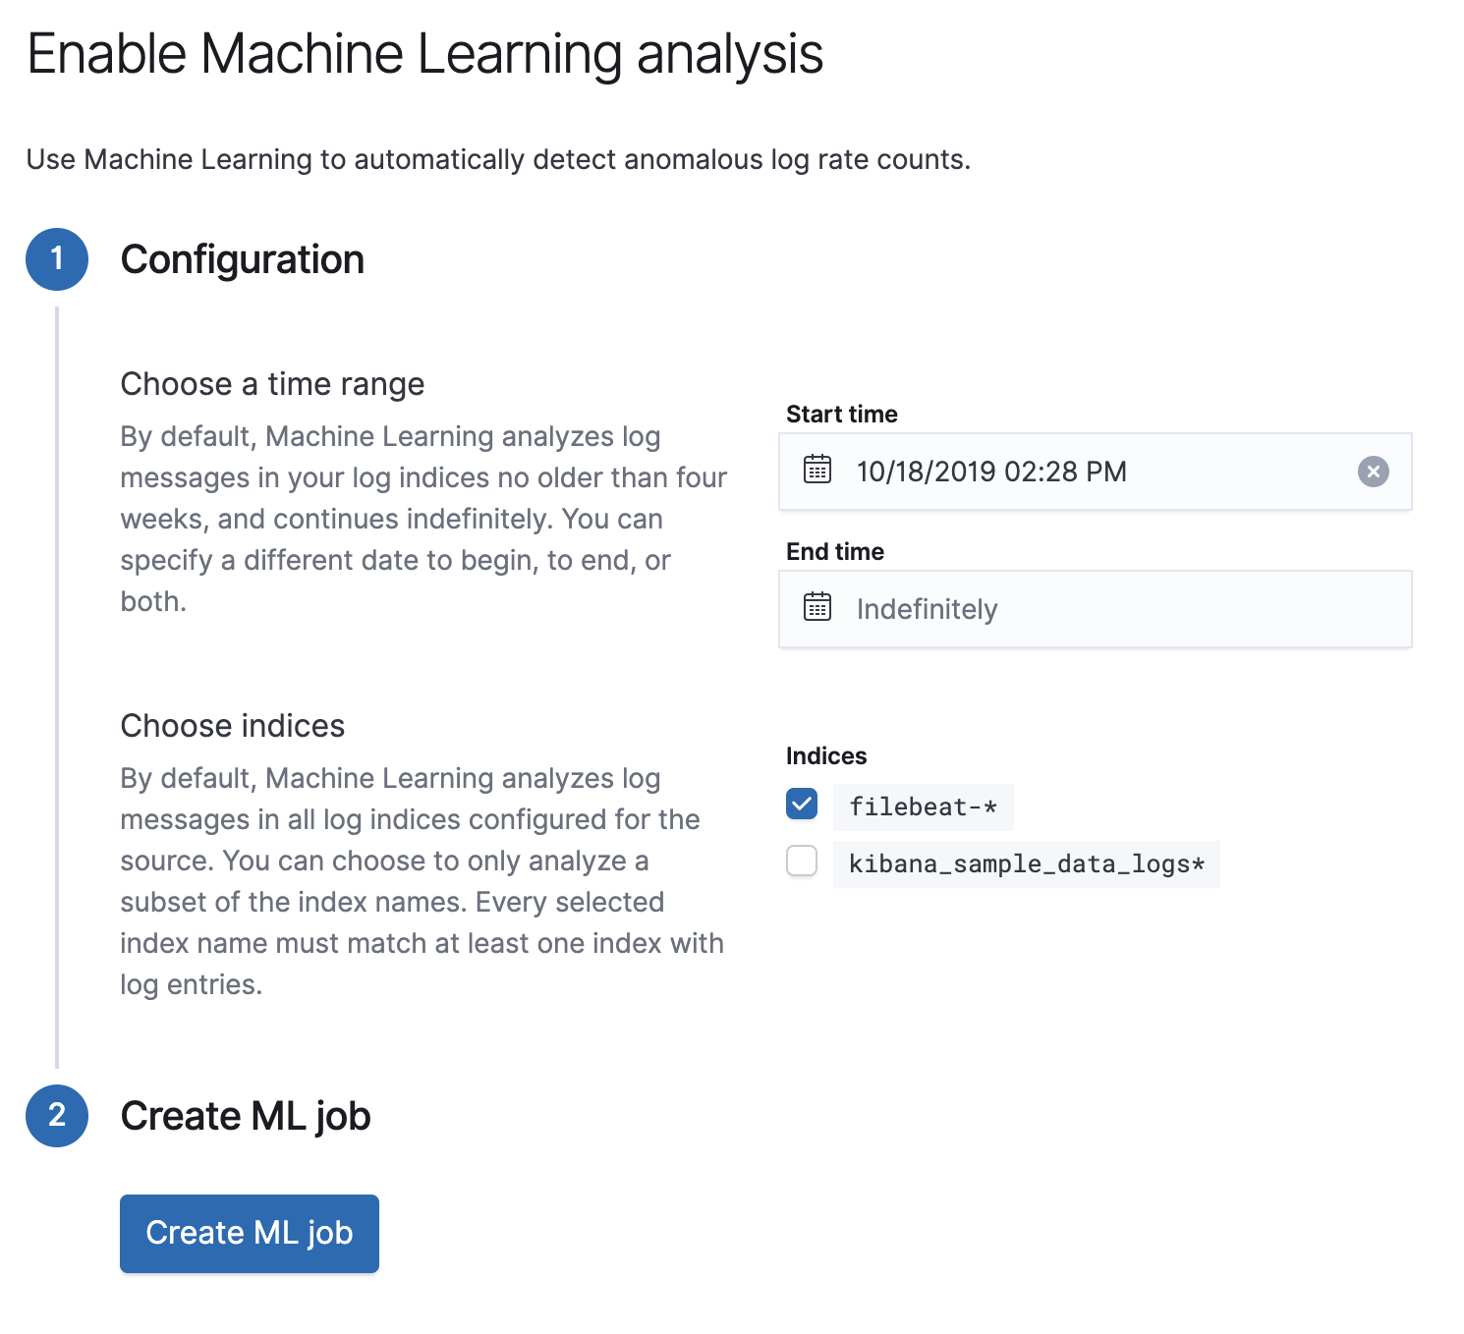Click the step 2 Create ML job circle icon
Image resolution: width=1464 pixels, height=1334 pixels.
pos(57,1116)
